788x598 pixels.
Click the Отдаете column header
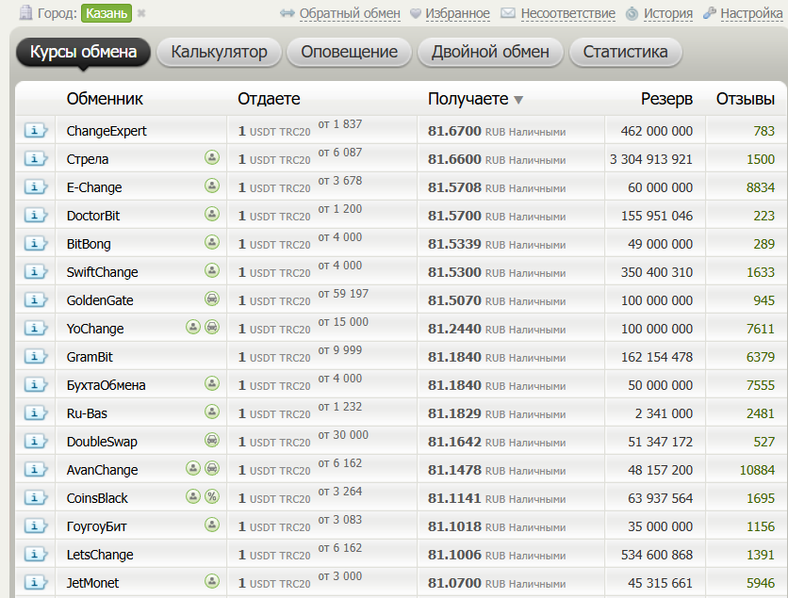[x=269, y=99]
